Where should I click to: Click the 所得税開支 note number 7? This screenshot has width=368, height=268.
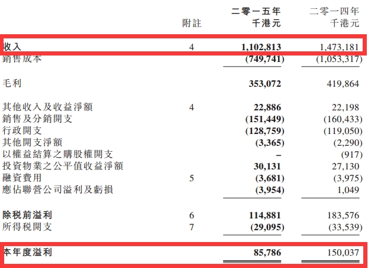pos(191,227)
